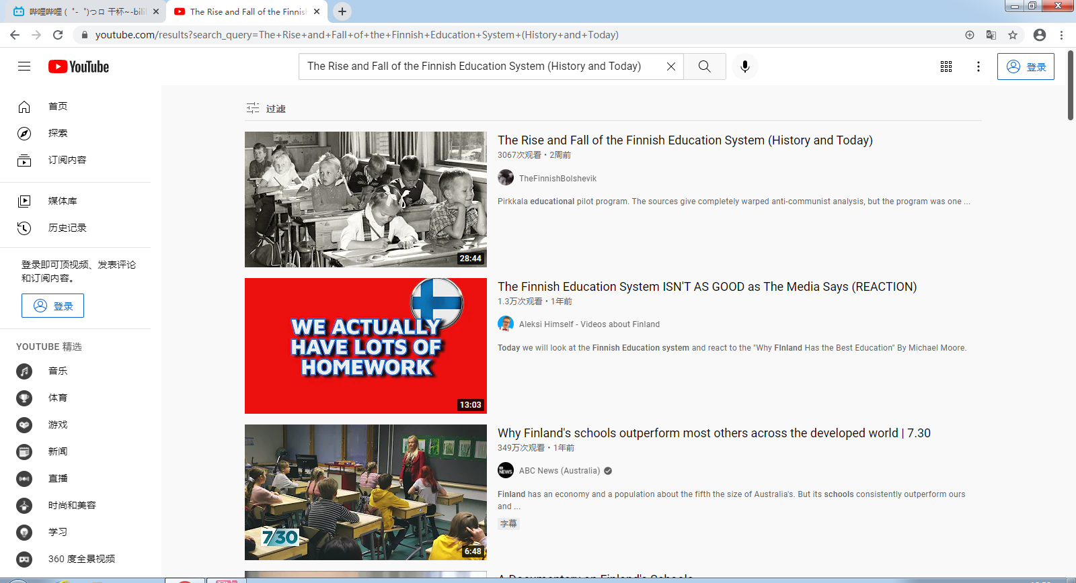
Task: Open the YouTube apps grid icon
Action: 946,66
